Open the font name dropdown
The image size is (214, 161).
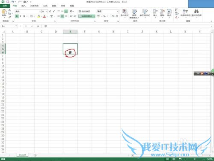coord(40,12)
